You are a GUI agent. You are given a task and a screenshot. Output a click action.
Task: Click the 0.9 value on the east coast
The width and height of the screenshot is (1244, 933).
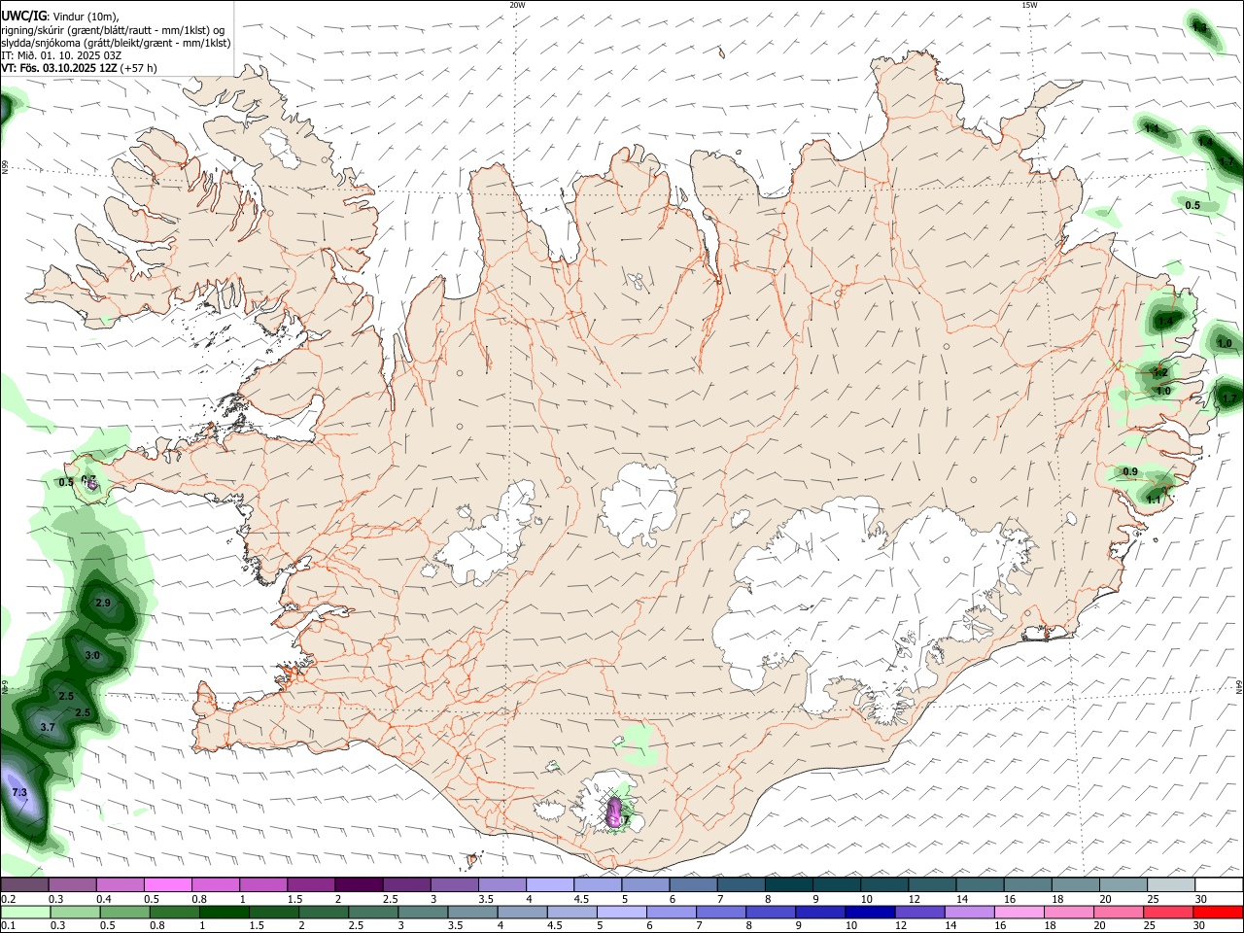pyautogui.click(x=1130, y=471)
